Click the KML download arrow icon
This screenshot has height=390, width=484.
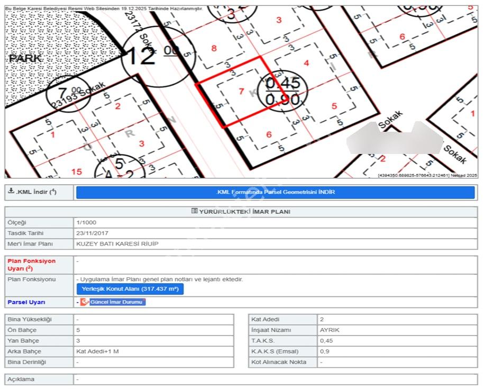coord(11,191)
